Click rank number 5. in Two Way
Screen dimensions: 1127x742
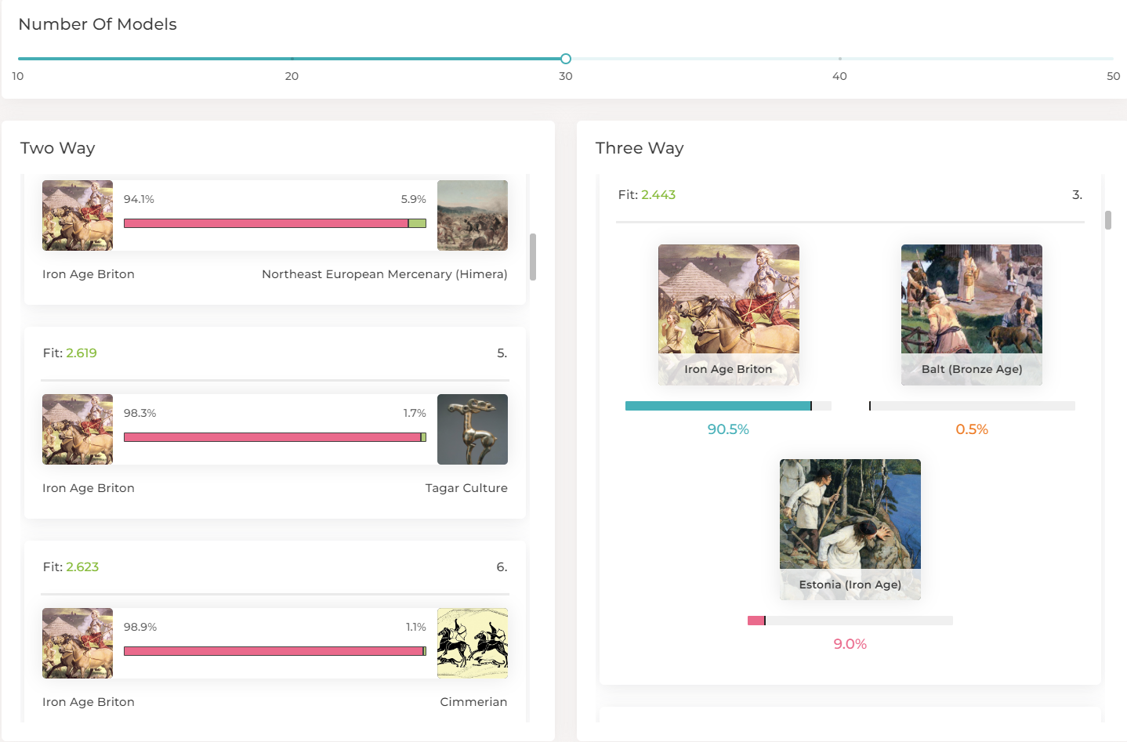click(x=502, y=353)
